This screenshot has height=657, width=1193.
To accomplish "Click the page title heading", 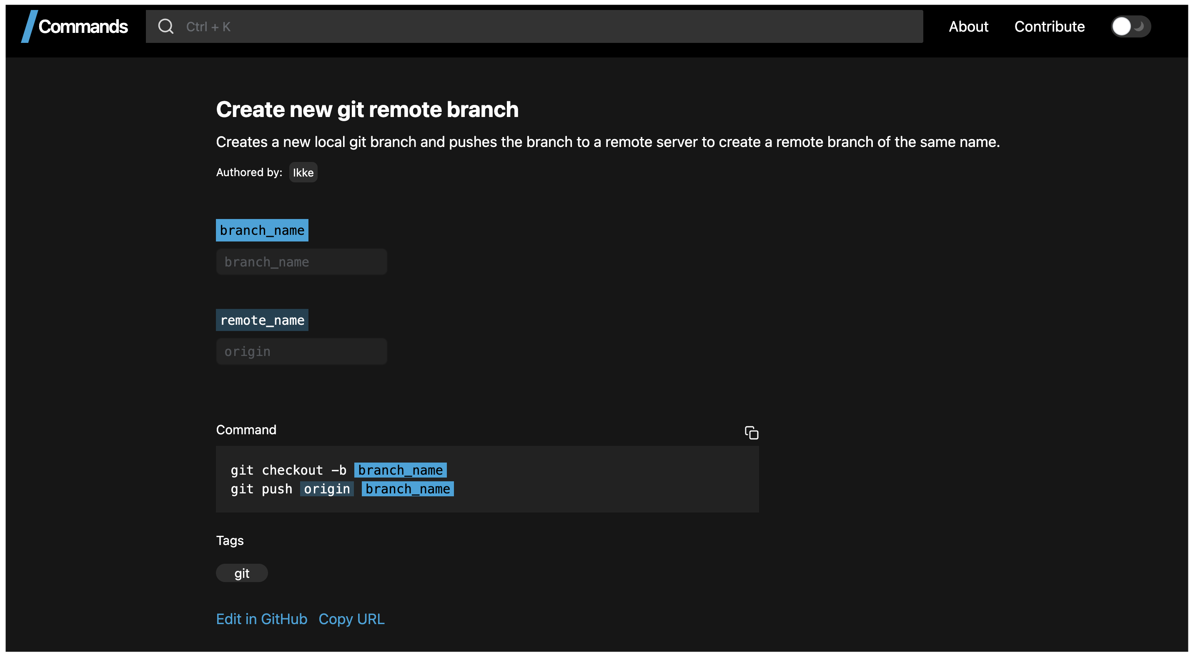I will point(367,109).
